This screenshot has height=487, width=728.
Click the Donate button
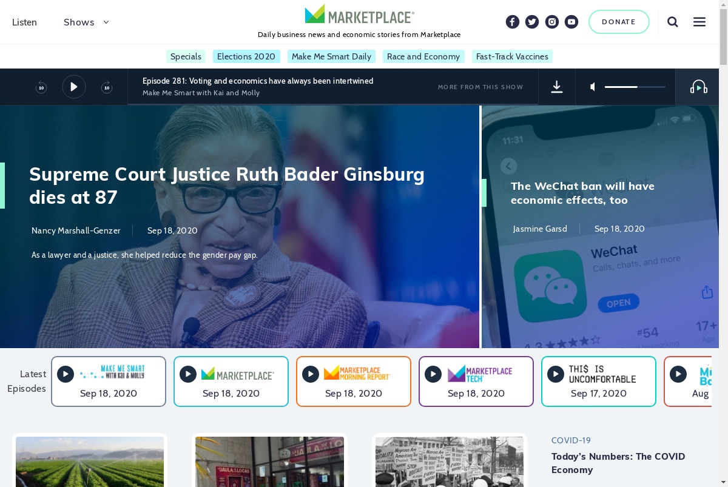click(x=619, y=22)
